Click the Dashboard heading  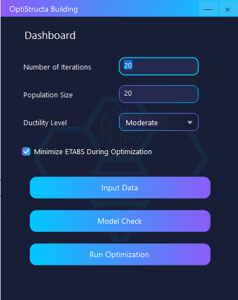[50, 36]
